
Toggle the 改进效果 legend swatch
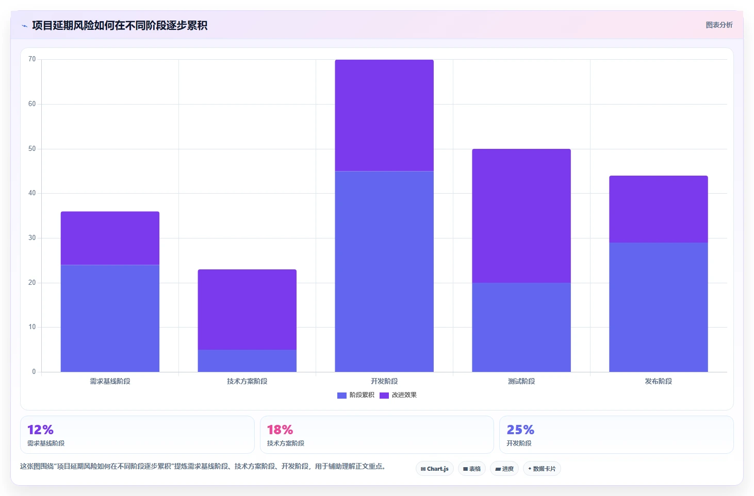(x=384, y=396)
